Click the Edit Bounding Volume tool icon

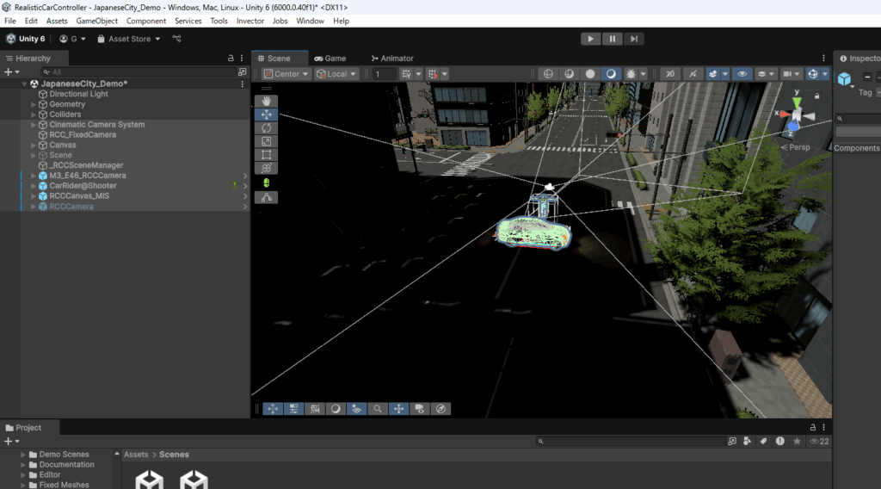pyautogui.click(x=267, y=183)
